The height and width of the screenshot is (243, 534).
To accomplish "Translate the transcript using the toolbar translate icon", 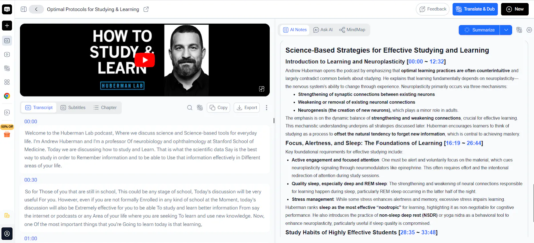I will click(200, 108).
